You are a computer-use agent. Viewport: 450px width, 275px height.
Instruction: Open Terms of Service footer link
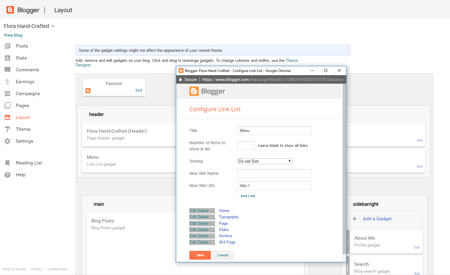point(14,269)
